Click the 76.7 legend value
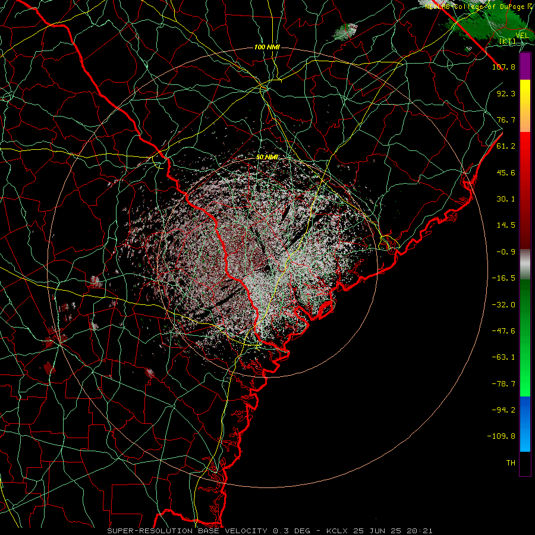 [506, 119]
